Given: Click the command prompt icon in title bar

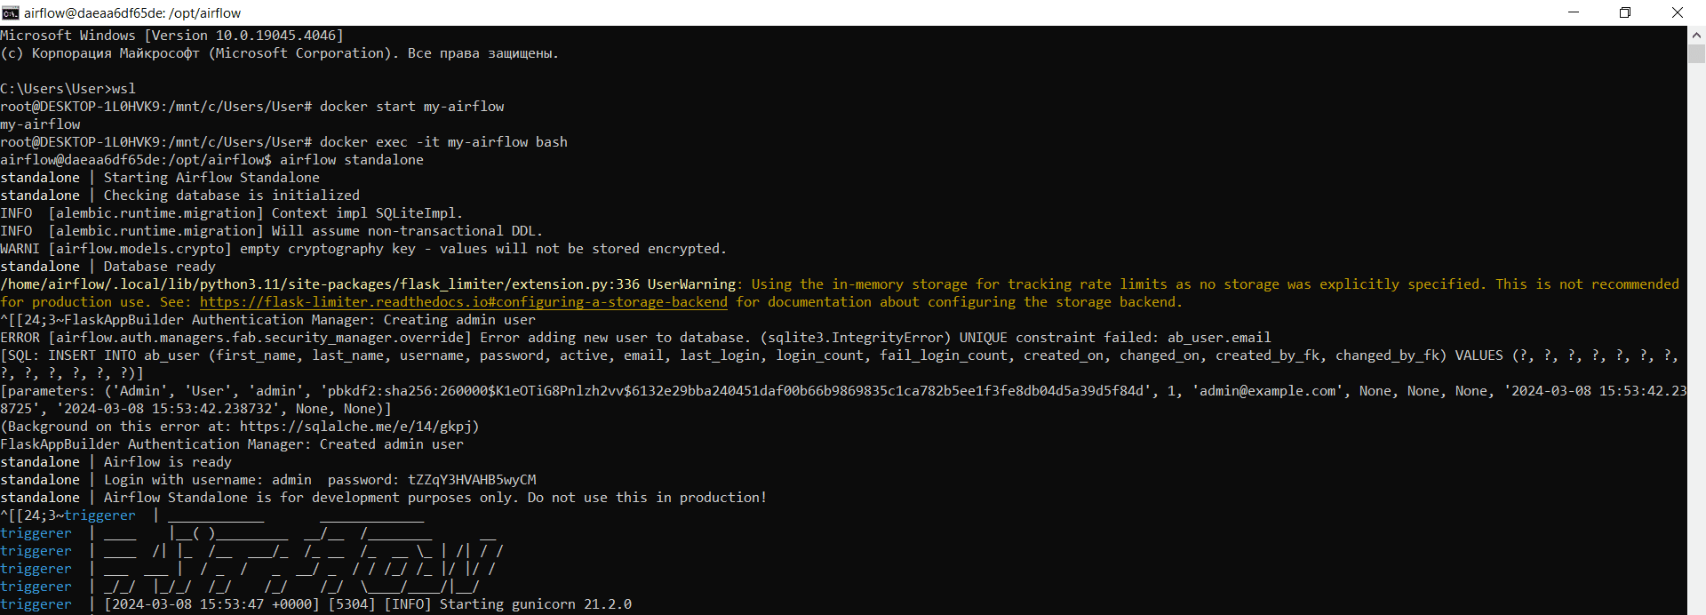Looking at the screenshot, I should click(x=11, y=12).
